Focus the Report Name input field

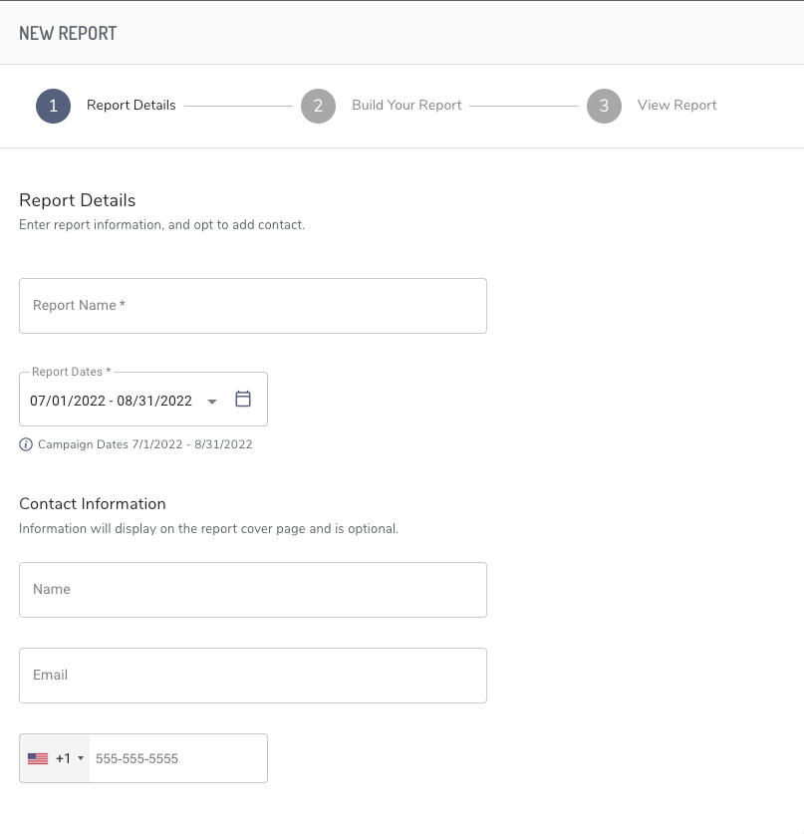point(252,305)
